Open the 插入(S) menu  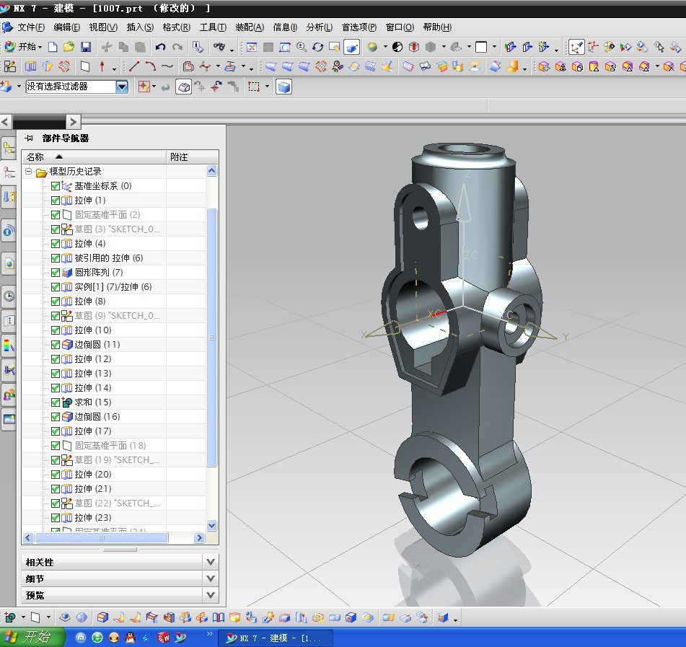point(140,27)
